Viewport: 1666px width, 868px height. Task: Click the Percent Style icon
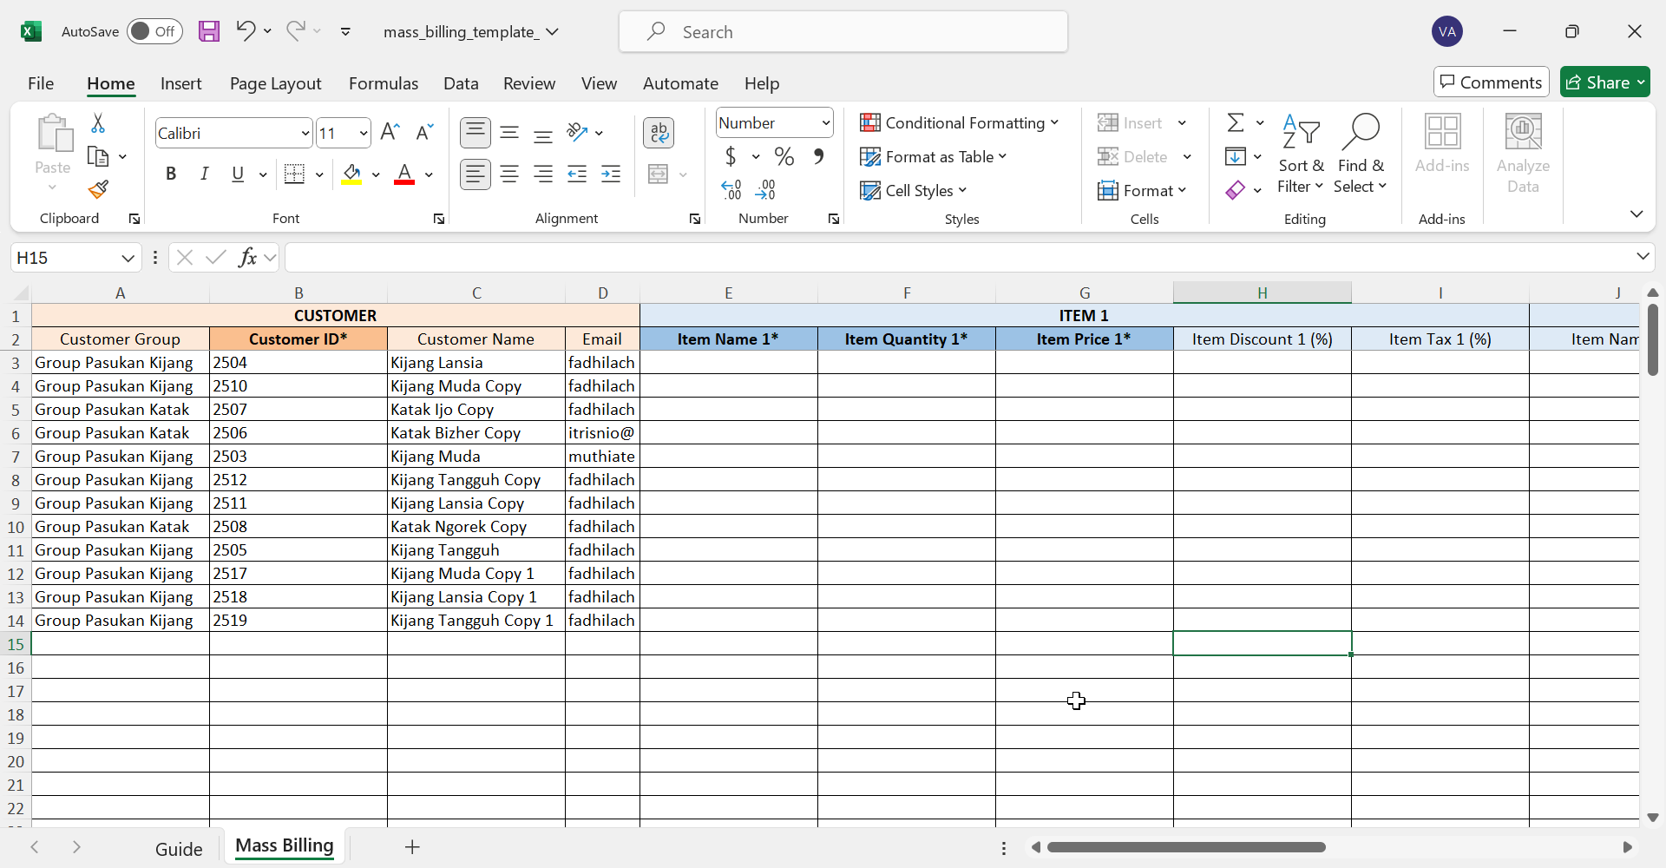click(x=784, y=156)
